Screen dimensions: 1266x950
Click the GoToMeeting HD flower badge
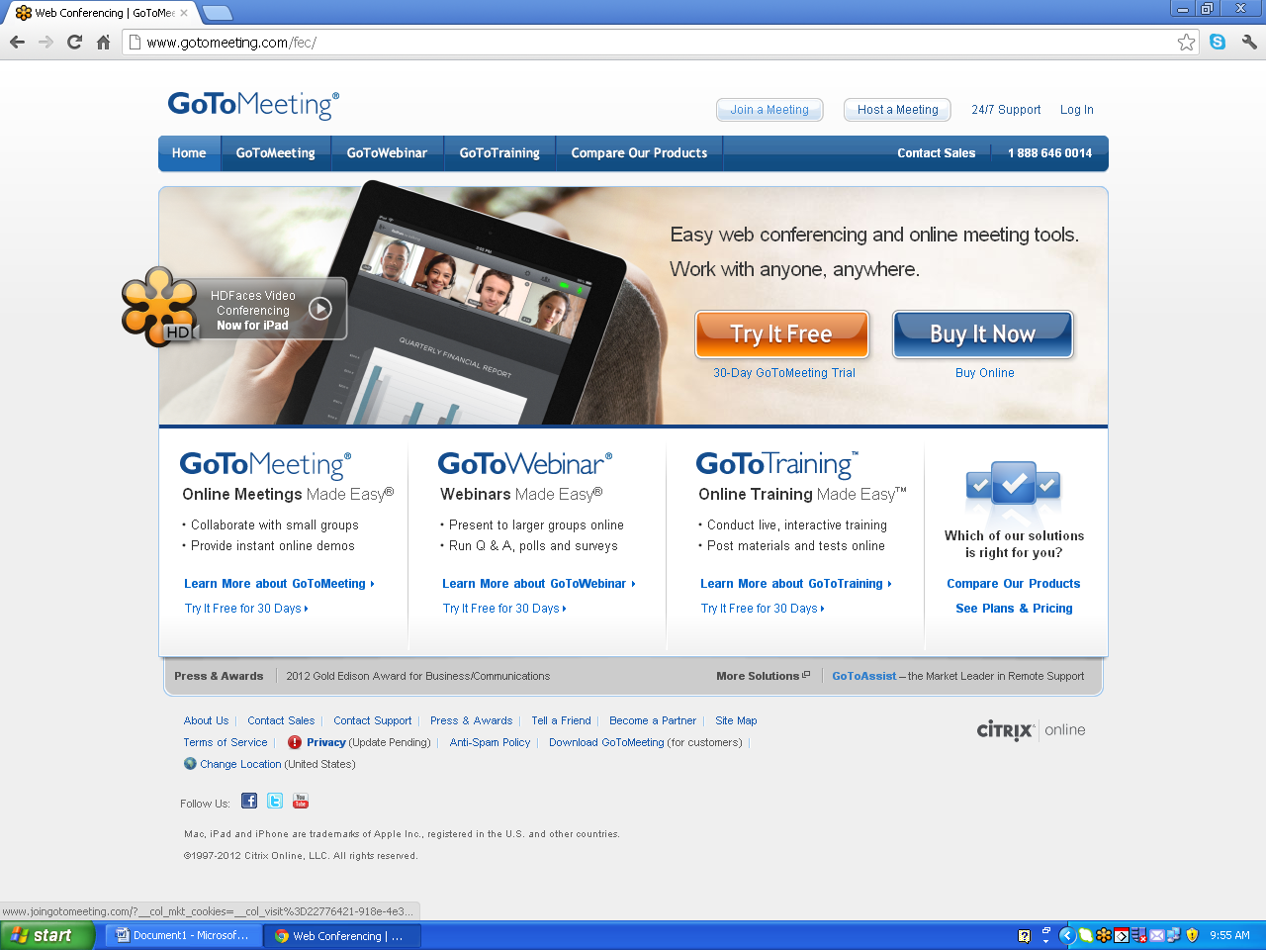(158, 307)
